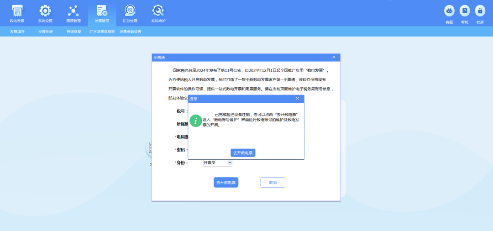Open 红字发票信息表 submenu
This screenshot has width=493, height=231.
pos(102,32)
